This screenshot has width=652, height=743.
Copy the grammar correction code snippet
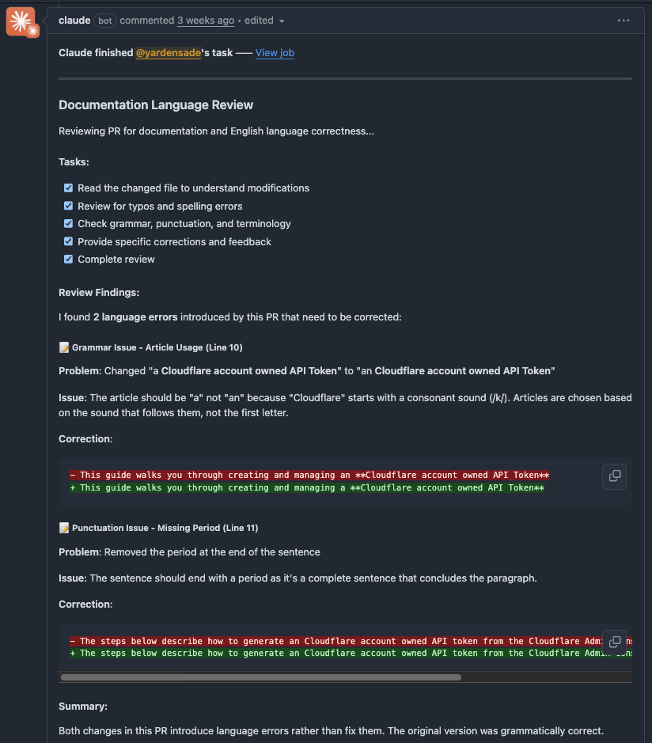614,476
